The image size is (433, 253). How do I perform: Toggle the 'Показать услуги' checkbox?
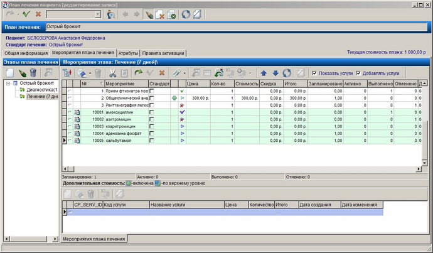(314, 73)
